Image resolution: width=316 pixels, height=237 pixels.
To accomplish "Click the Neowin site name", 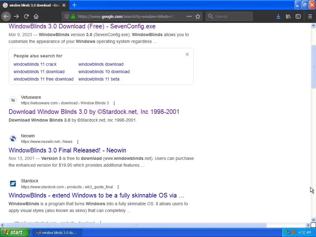I will tap(28, 136).
